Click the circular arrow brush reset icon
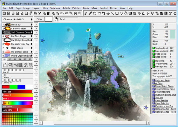Image resolution: width=178 pixels, height=127 pixels. tap(10, 65)
